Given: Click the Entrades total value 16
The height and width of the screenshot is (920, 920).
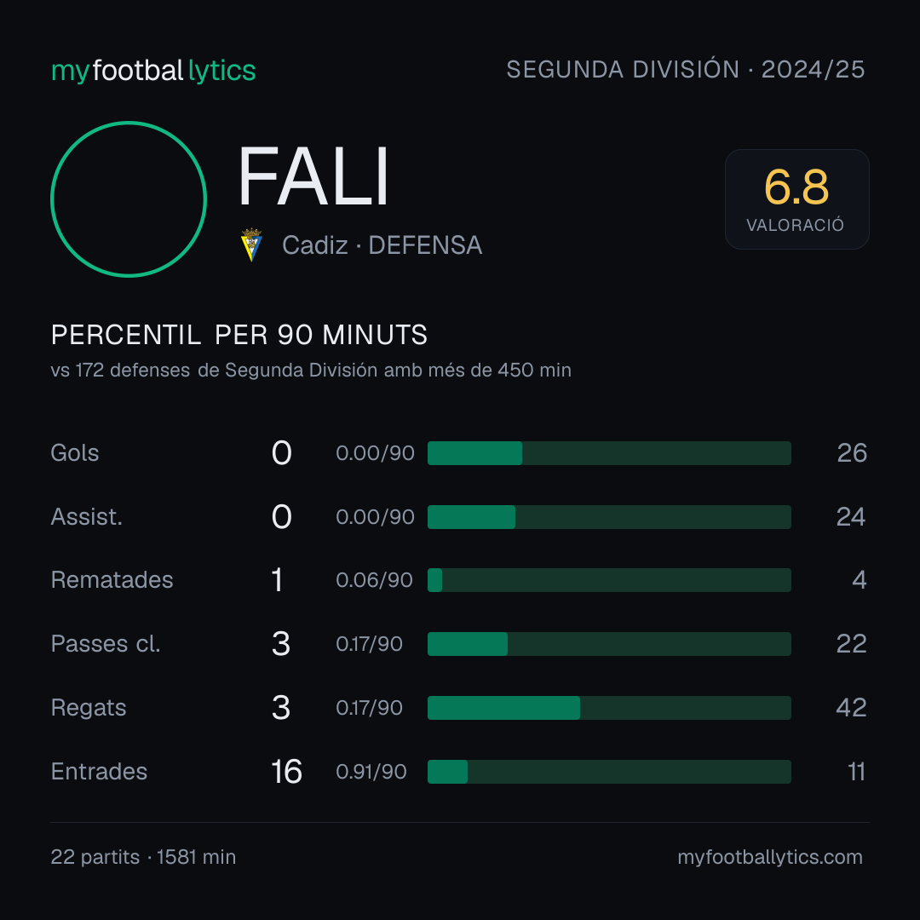Looking at the screenshot, I should 286,772.
